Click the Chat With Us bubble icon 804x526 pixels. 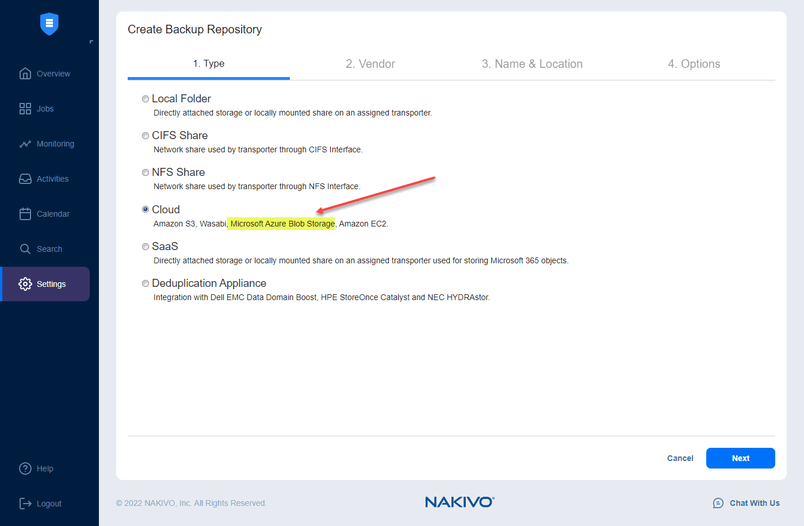point(718,503)
